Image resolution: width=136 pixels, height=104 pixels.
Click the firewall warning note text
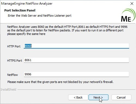pyautogui.click(x=60, y=82)
